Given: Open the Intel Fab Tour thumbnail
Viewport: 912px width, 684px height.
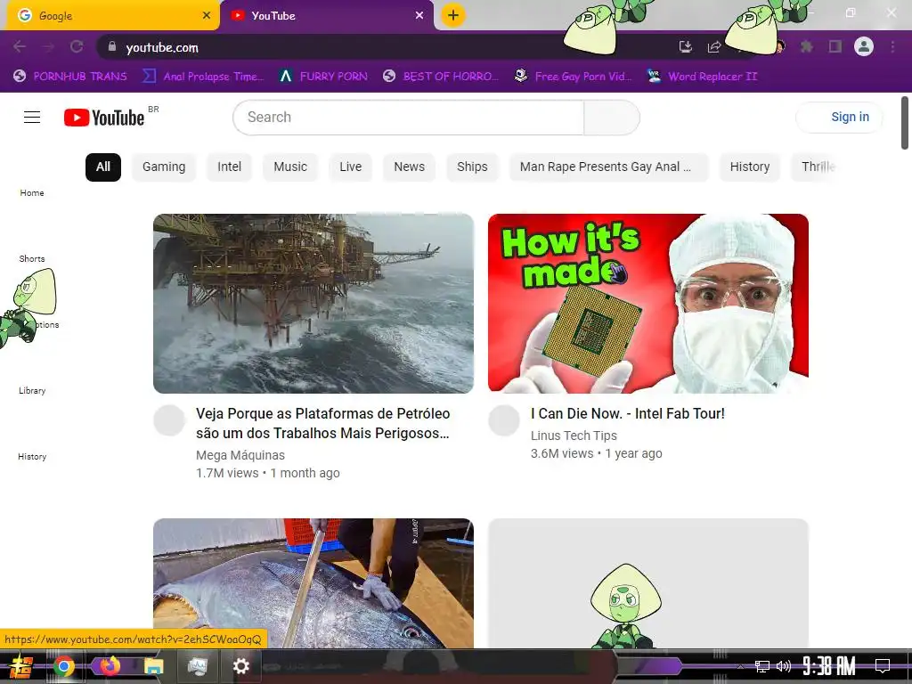Looking at the screenshot, I should tap(648, 304).
